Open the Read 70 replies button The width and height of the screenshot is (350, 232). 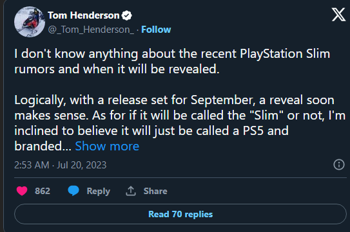pos(180,214)
